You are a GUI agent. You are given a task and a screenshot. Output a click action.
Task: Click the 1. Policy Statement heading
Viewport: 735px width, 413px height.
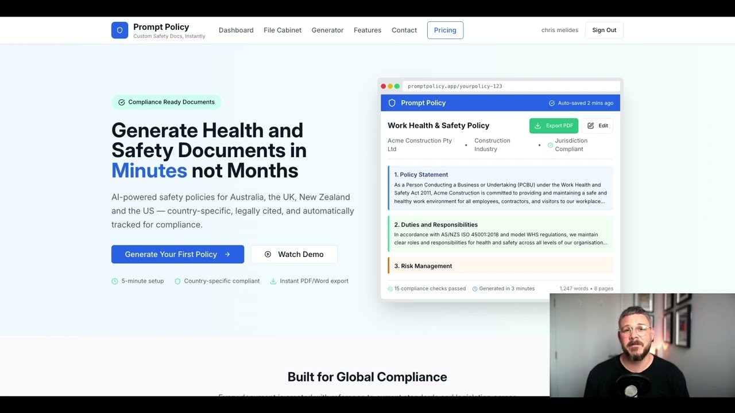(421, 174)
